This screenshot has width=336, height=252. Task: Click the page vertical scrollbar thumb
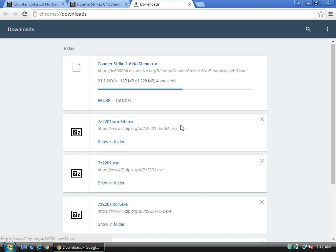coord(333,114)
